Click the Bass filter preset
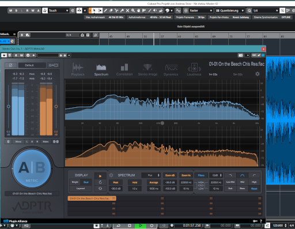 click(242, 189)
